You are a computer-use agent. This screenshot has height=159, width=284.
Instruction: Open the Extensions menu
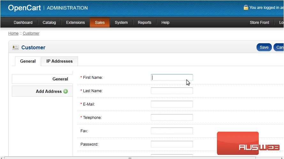[75, 23]
